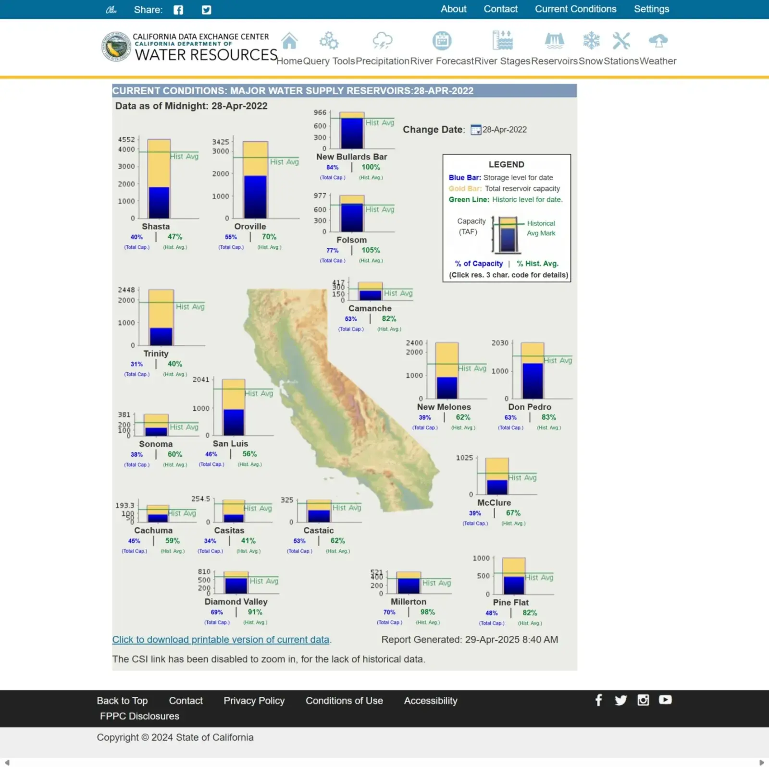Click the River Stages icon

point(502,41)
